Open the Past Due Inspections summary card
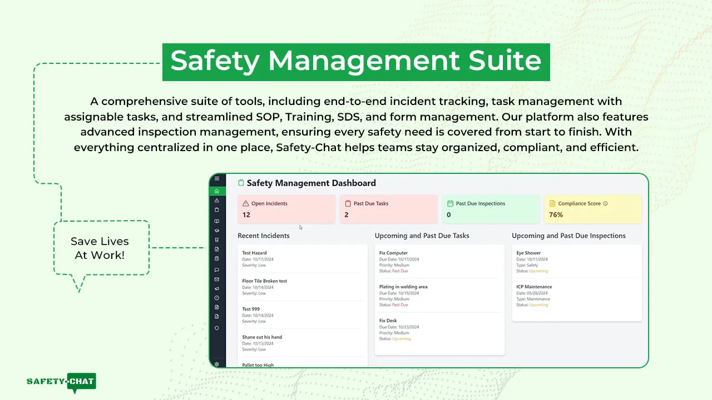This screenshot has width=712, height=400. click(x=491, y=209)
